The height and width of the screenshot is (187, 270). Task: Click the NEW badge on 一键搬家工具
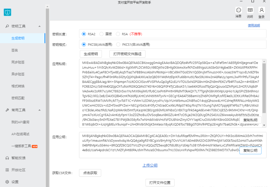[35, 146]
